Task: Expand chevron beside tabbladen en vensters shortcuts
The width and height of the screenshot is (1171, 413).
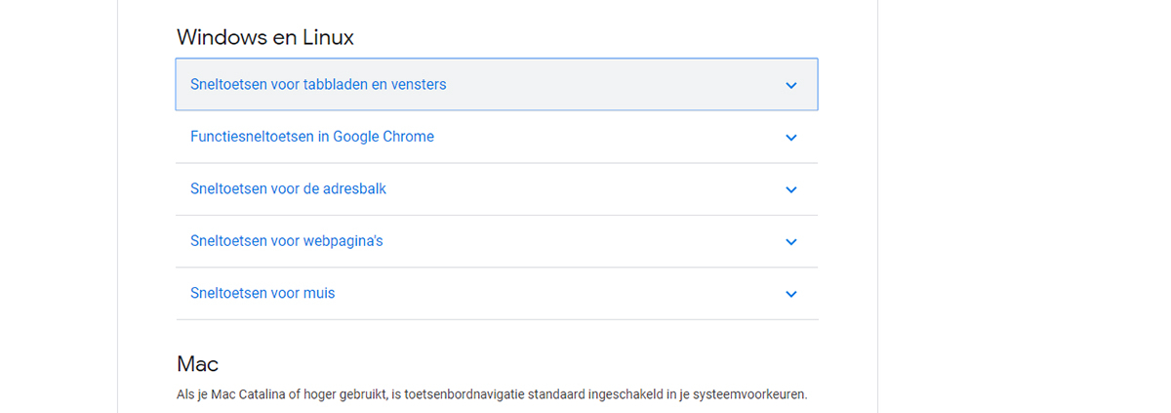Action: (791, 85)
